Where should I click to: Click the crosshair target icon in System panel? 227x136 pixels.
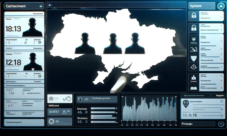[193, 67]
